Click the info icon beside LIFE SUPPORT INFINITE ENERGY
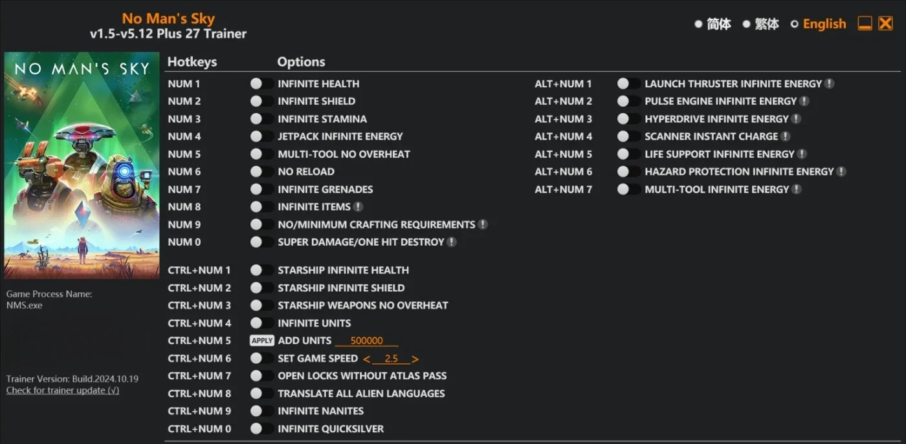Viewport: 906px width, 444px height. coord(802,154)
